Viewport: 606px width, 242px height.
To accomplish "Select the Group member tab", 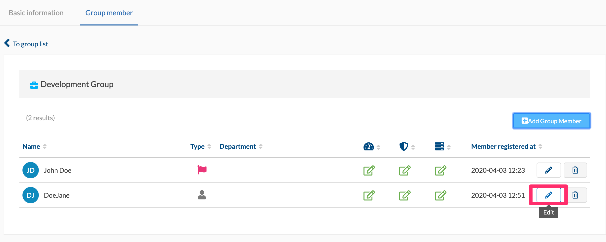I will 109,13.
